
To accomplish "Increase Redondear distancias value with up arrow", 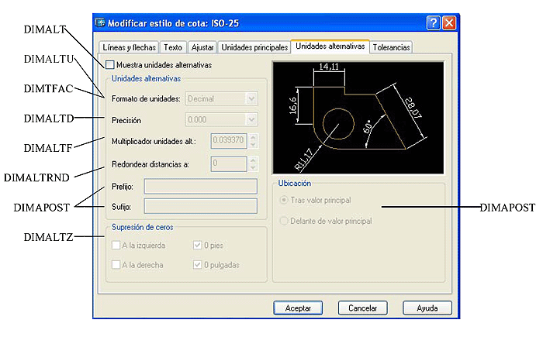I will coord(253,160).
